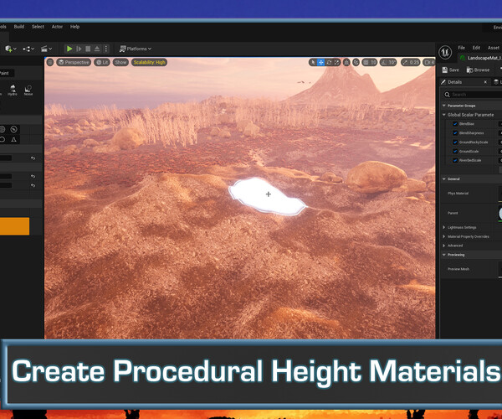Open the Select menu
Viewport: 502px width, 419px height.
38,27
